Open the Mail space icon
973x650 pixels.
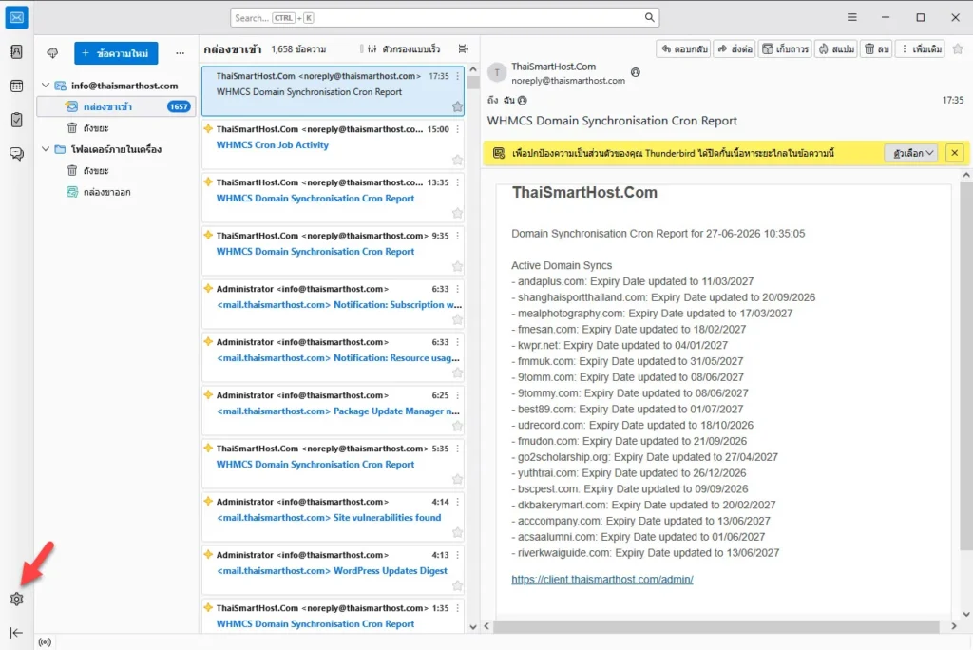[x=17, y=17]
